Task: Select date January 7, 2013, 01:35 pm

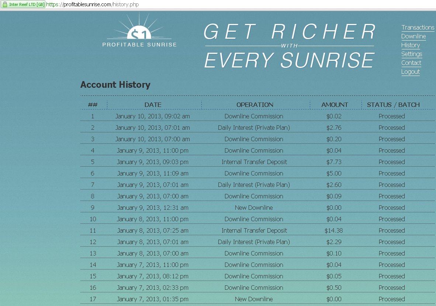Action: coord(153,299)
